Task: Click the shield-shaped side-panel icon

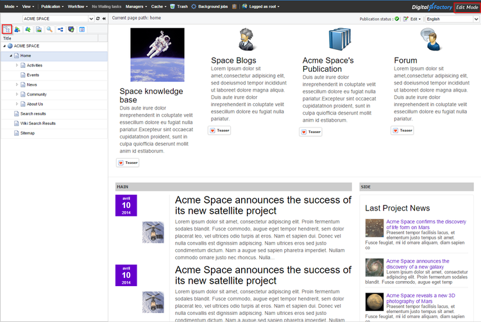Action: coord(71,29)
